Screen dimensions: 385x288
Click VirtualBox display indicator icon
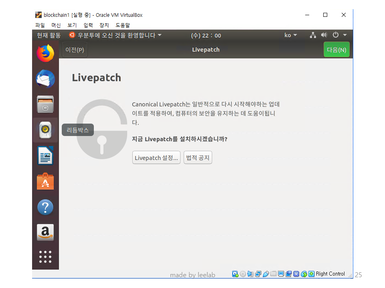click(281, 274)
